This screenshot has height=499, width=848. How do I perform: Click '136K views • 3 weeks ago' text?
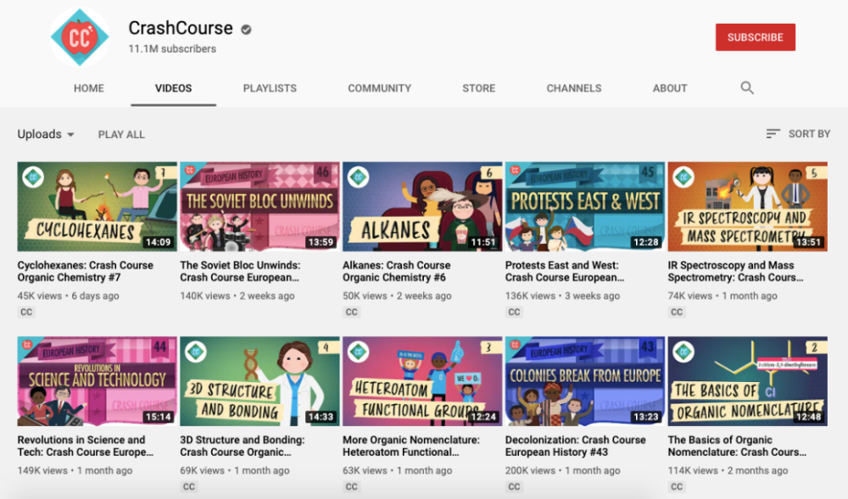coord(562,296)
